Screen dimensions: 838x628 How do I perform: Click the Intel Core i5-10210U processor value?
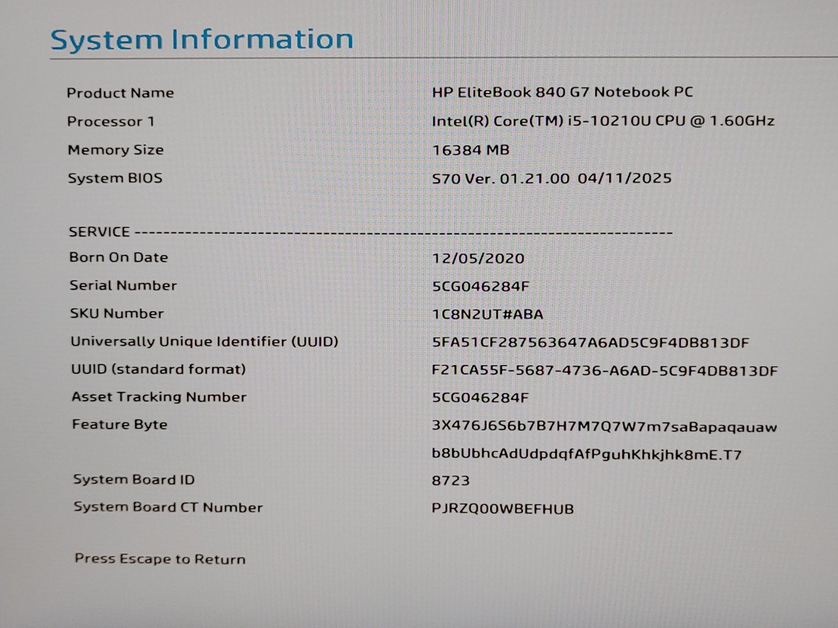(603, 121)
